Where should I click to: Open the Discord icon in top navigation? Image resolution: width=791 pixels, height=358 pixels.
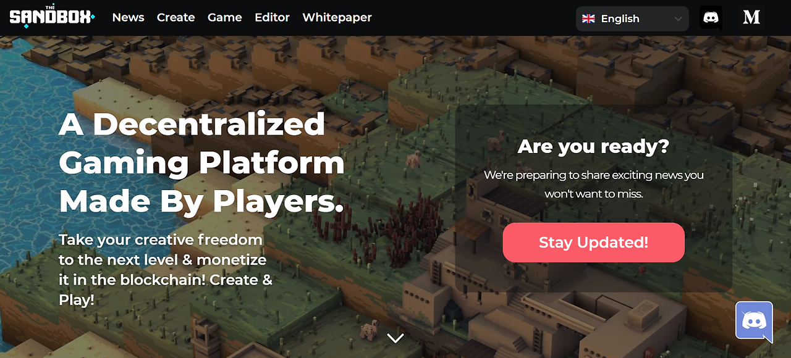click(711, 18)
